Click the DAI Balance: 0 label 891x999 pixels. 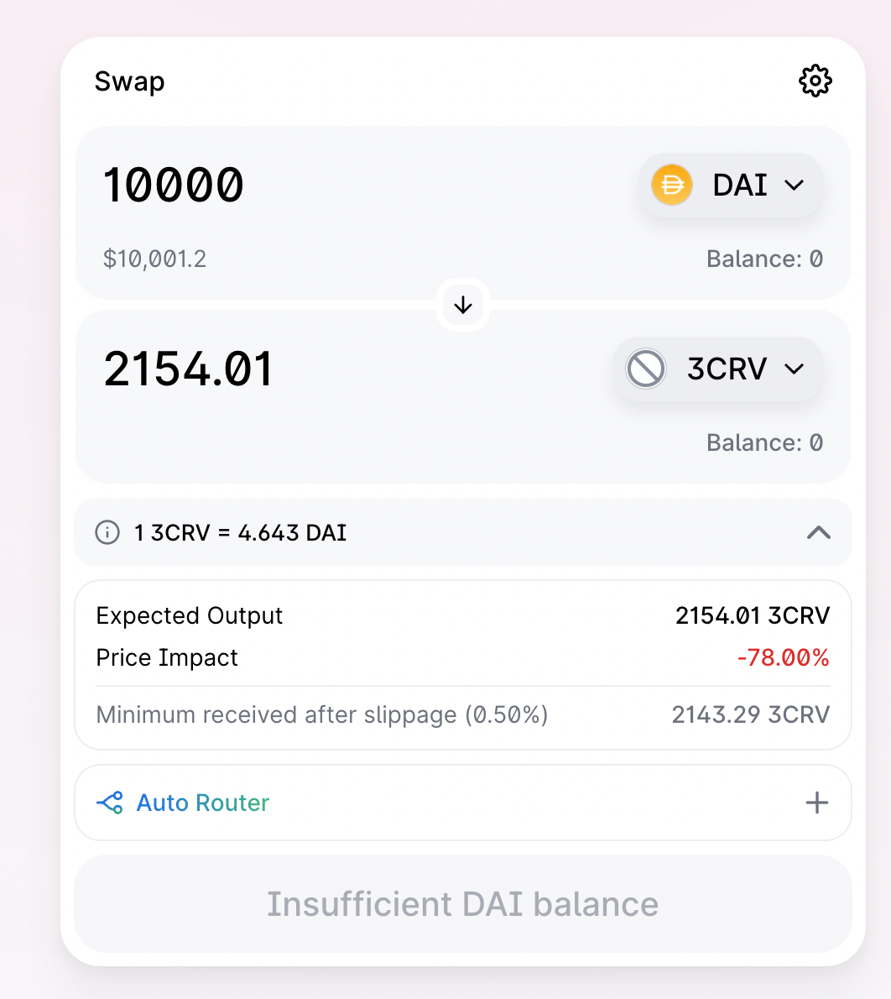[x=764, y=259]
